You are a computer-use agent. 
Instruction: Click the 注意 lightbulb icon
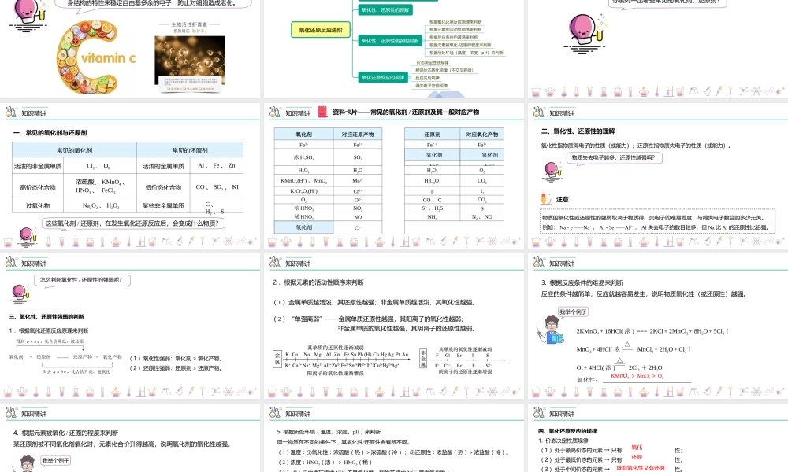[546, 198]
